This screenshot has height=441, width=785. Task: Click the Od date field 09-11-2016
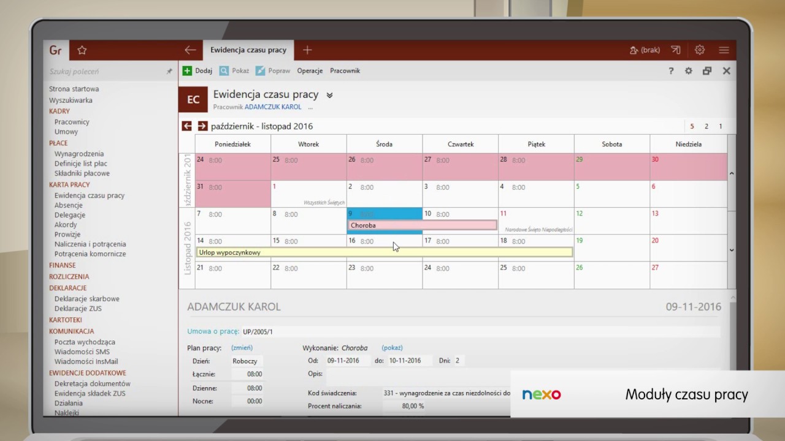click(348, 361)
